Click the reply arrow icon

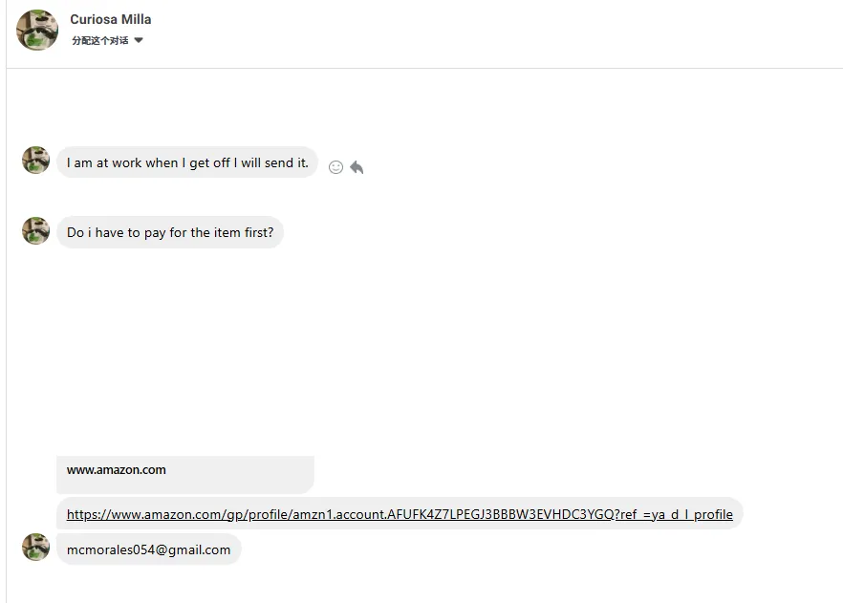point(357,167)
